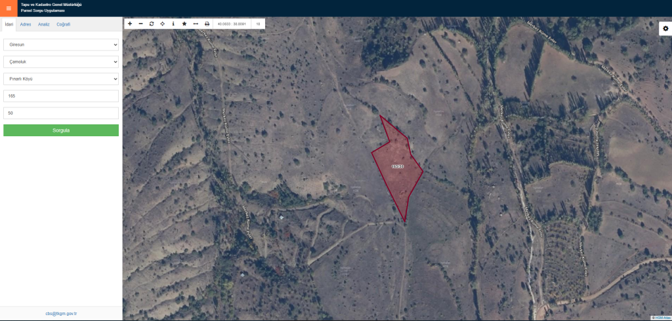
Task: Click the cbs@tkgm.gov.tr email link
Action: [61, 314]
